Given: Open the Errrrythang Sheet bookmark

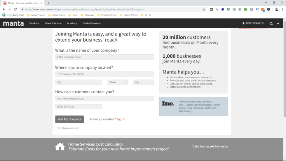Looking at the screenshot, I should click(x=13, y=15).
